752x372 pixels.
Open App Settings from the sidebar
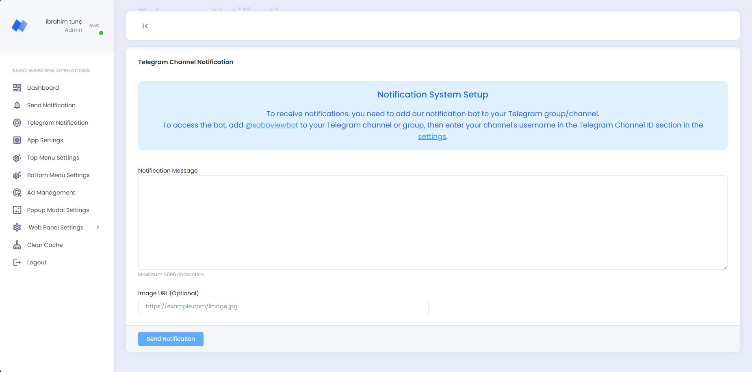(x=45, y=140)
